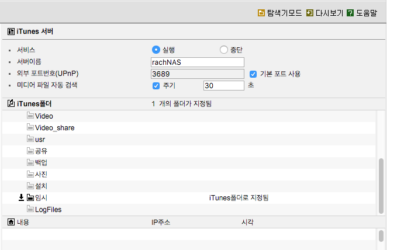Click the download arrow beside 임시 folder
The height and width of the screenshot is (250, 404).
(x=21, y=197)
